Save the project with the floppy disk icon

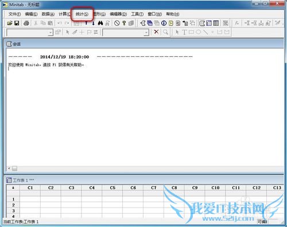click(x=17, y=23)
